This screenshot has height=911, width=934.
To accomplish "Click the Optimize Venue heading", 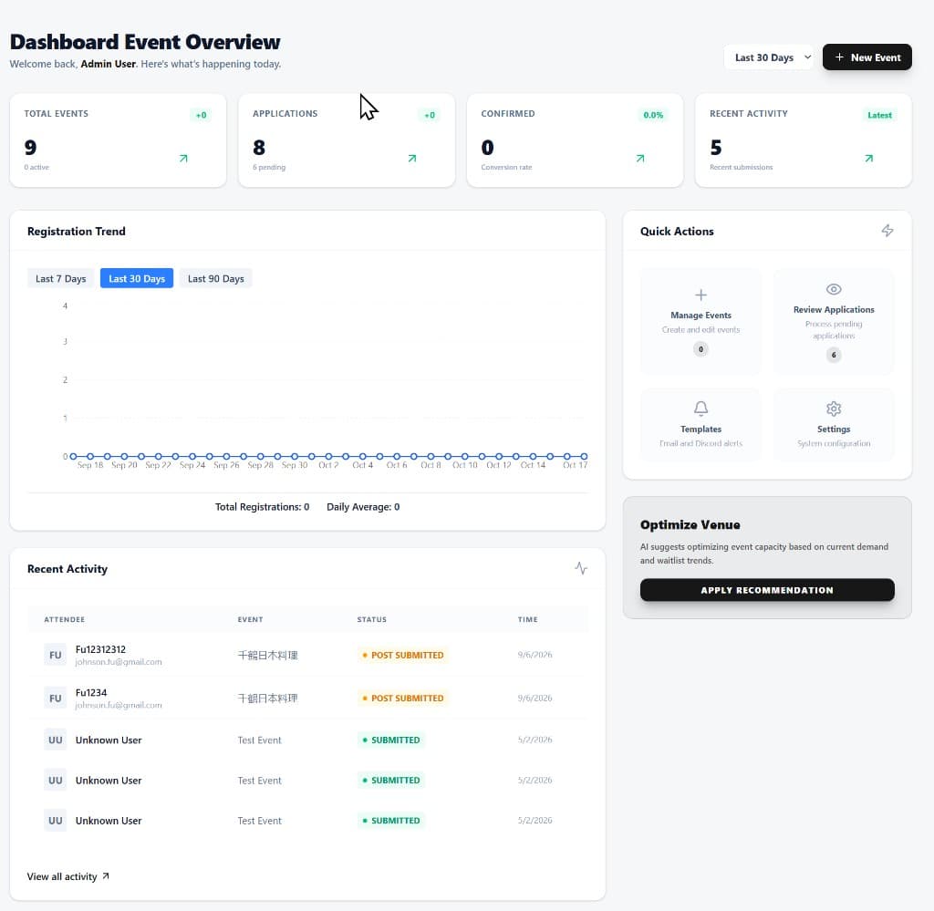I will pos(690,524).
